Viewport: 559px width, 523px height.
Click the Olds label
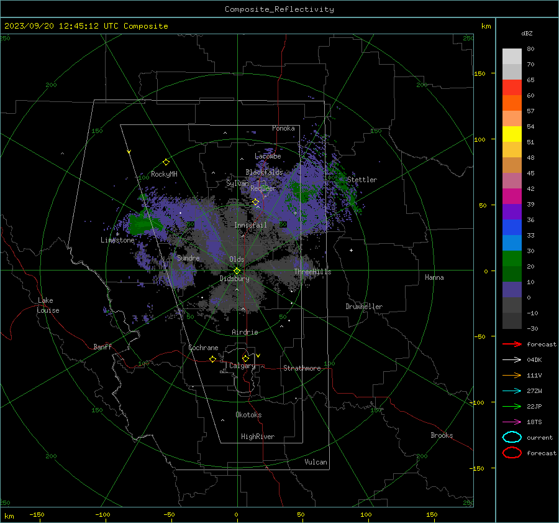[x=237, y=259]
